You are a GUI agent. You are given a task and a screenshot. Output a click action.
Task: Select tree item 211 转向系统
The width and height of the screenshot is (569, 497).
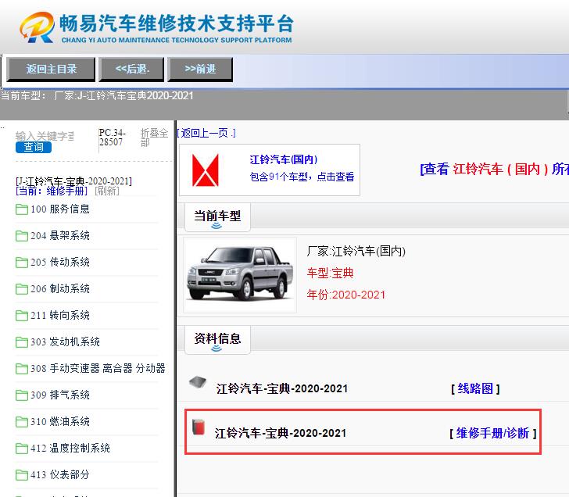[60, 315]
